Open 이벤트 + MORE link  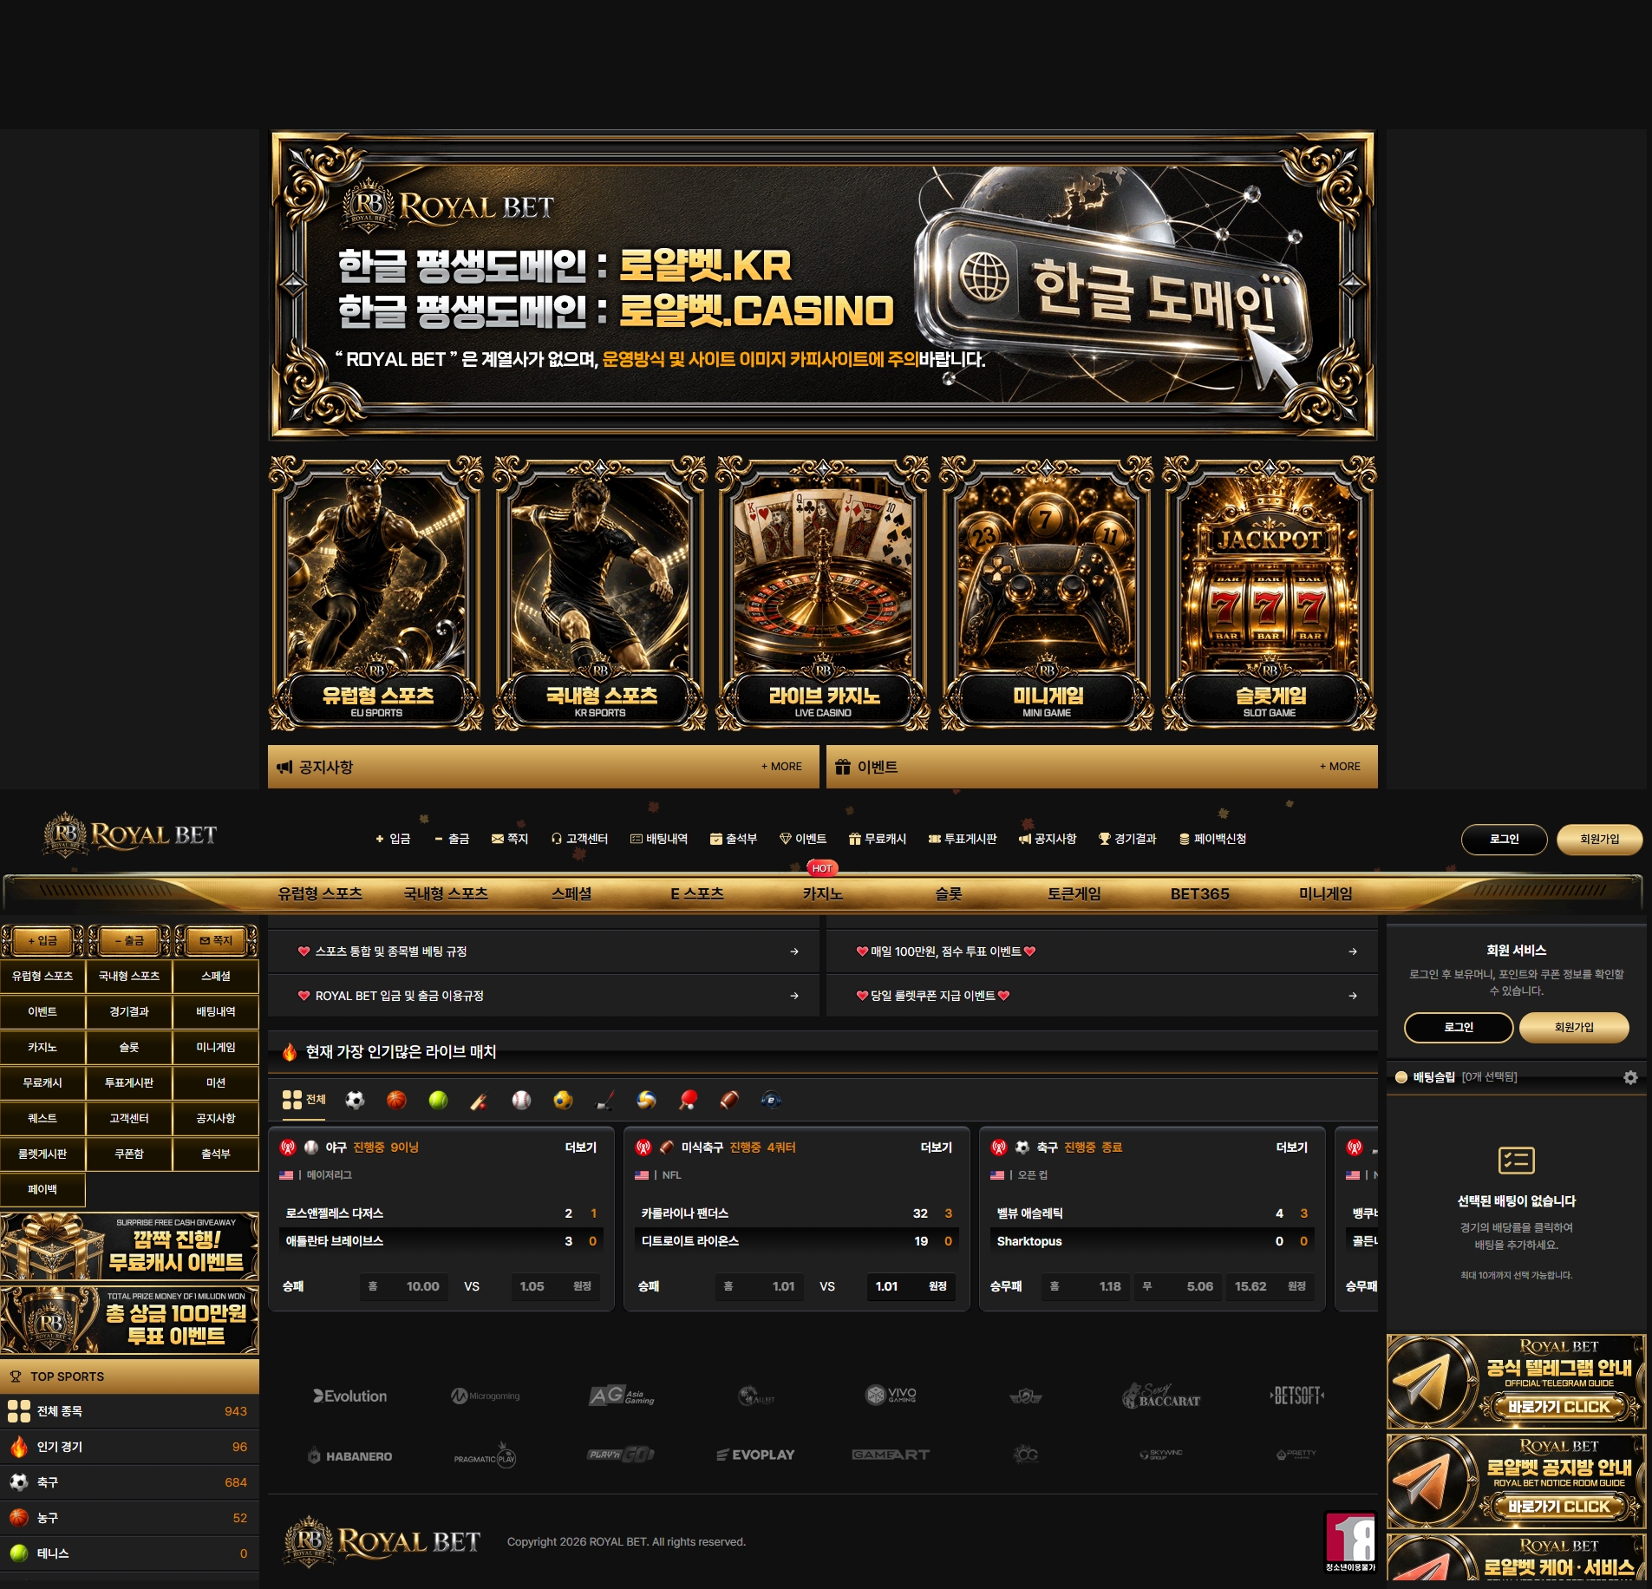1340,767
